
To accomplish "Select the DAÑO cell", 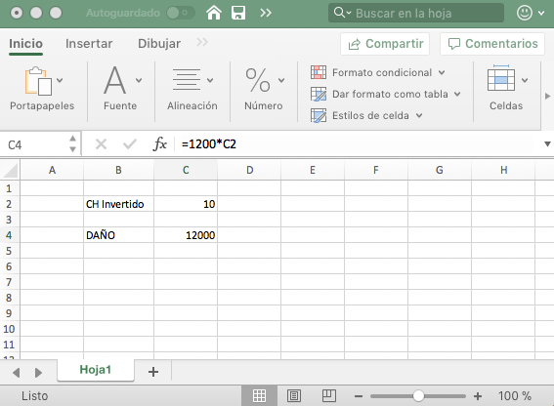I will click(x=119, y=235).
